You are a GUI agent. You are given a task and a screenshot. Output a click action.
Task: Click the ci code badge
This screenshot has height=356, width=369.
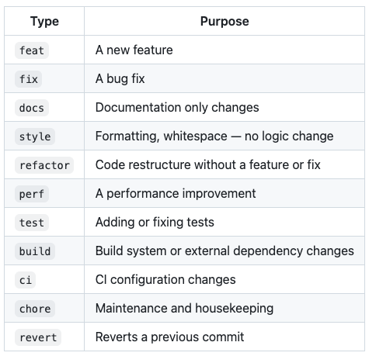[x=26, y=280]
